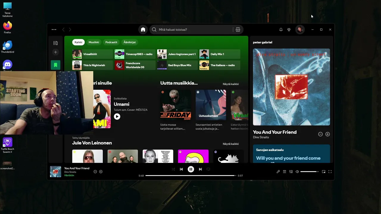Open Viraalihitit shortcut
381x214 pixels.
point(93,54)
